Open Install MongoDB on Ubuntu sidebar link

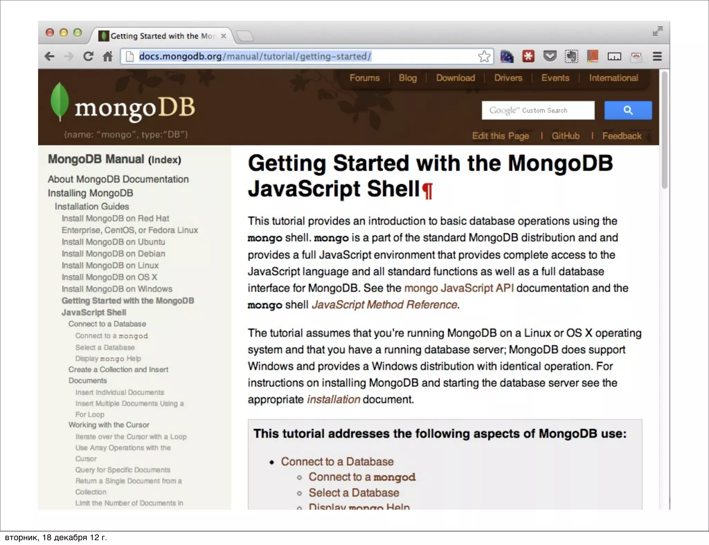click(x=113, y=242)
